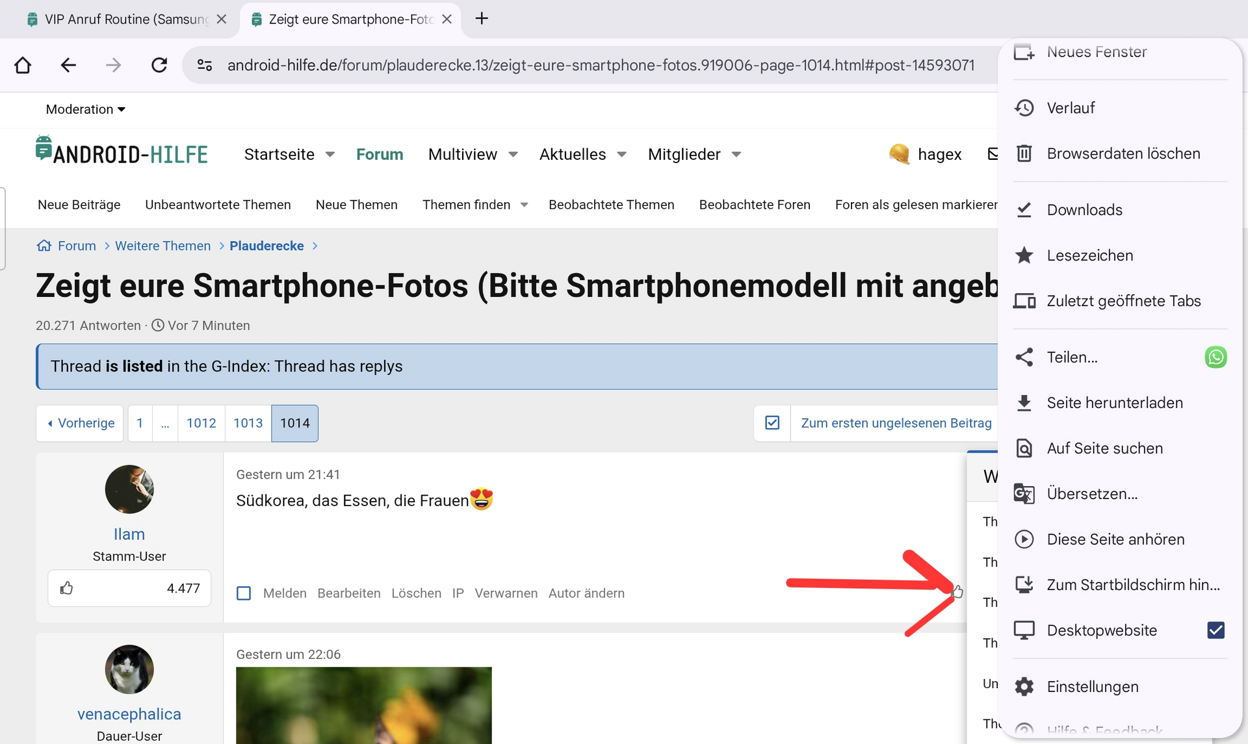The width and height of the screenshot is (1248, 744).
Task: Open site settings icon in address bar
Action: [205, 65]
